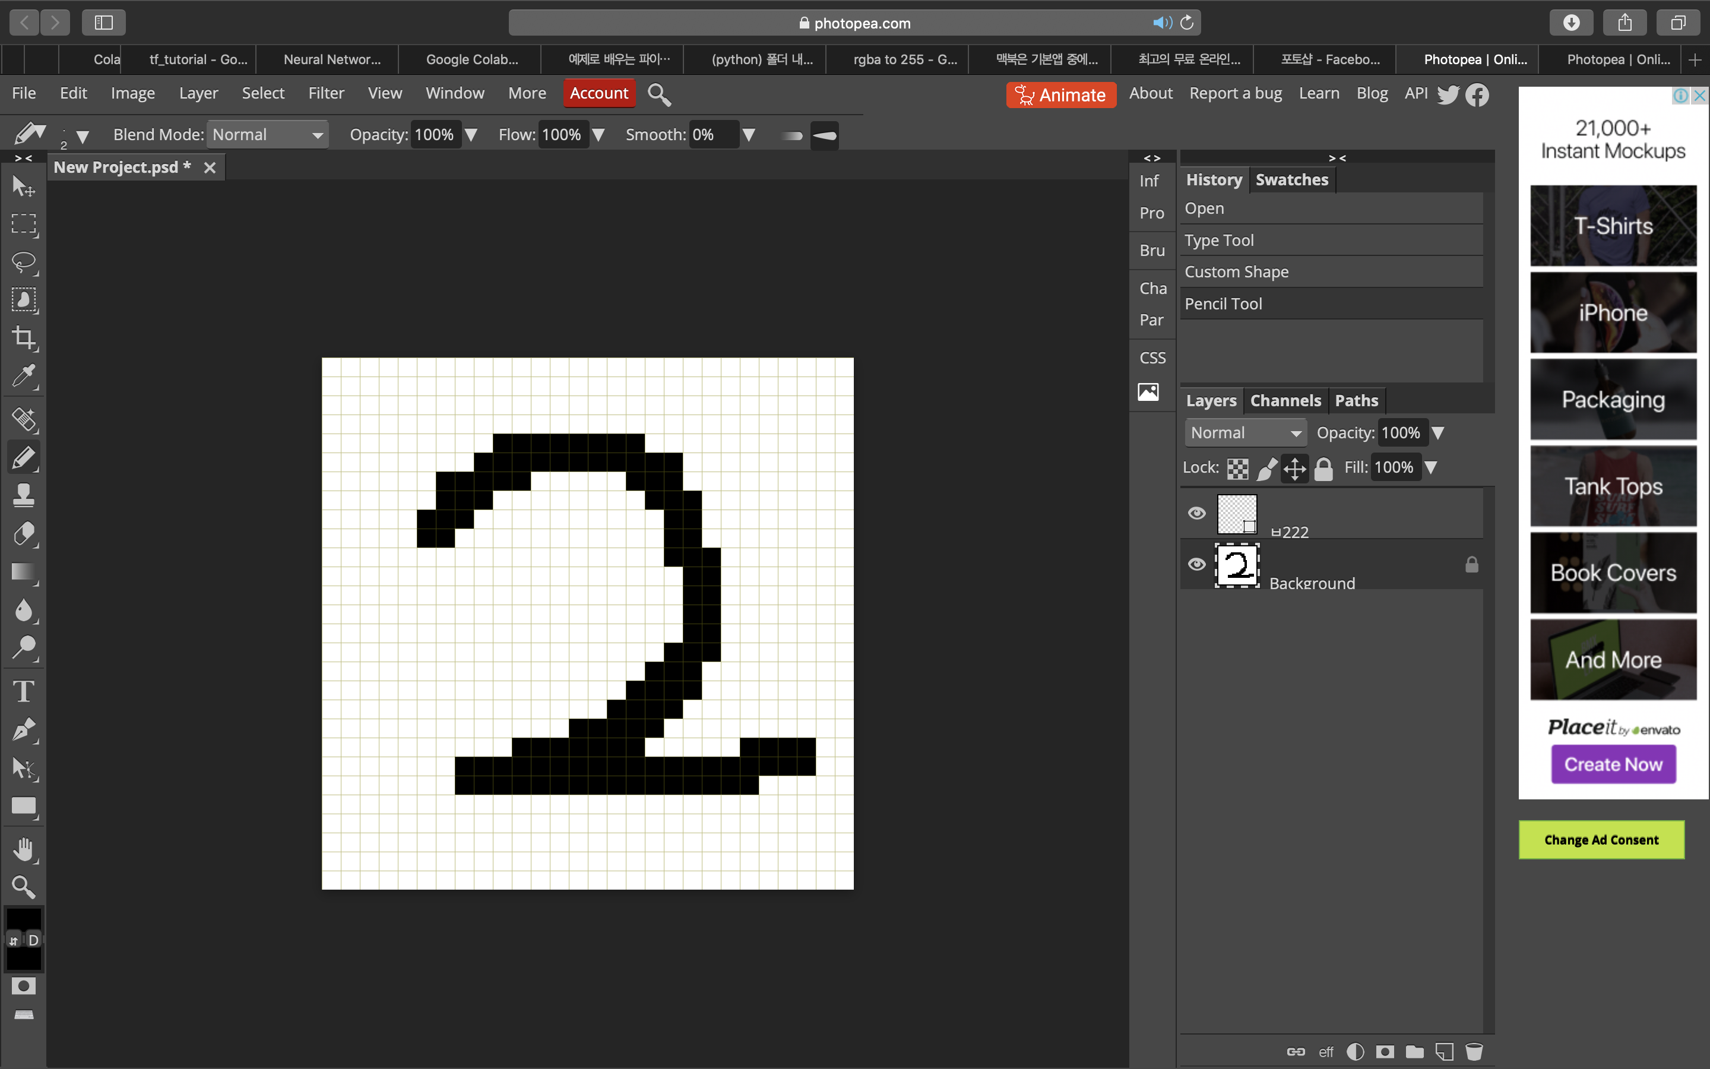Click the new folder icon in Layers panel

(1415, 1051)
